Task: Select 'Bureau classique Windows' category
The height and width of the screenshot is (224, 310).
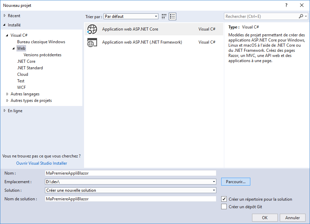Action: [x=41, y=42]
